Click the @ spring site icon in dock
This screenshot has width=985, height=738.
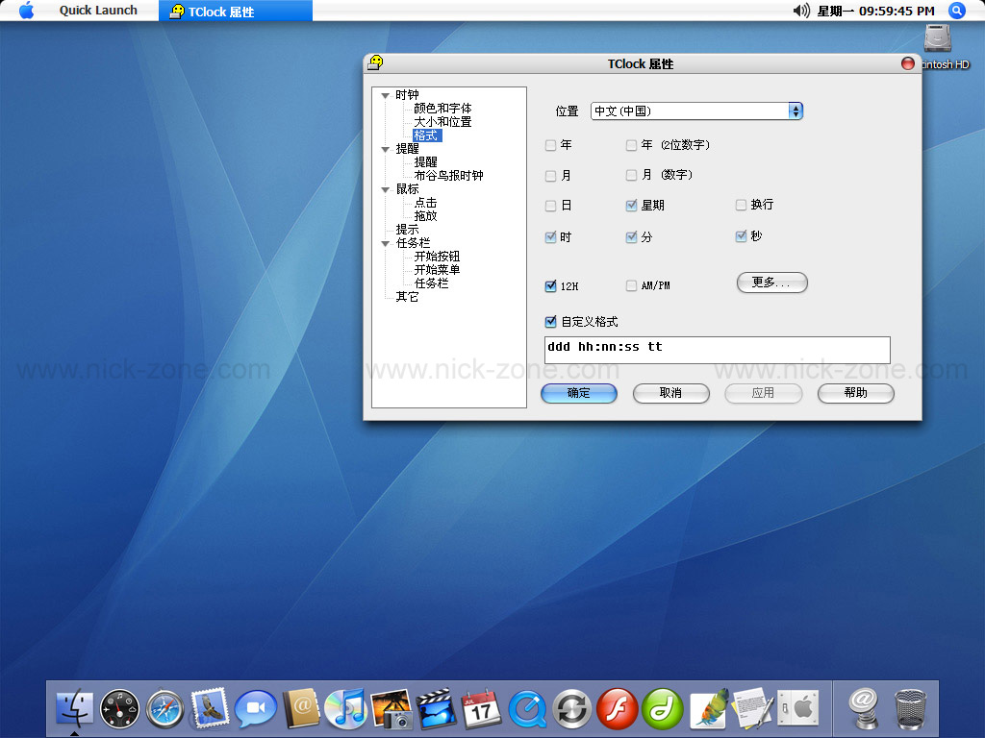click(864, 709)
